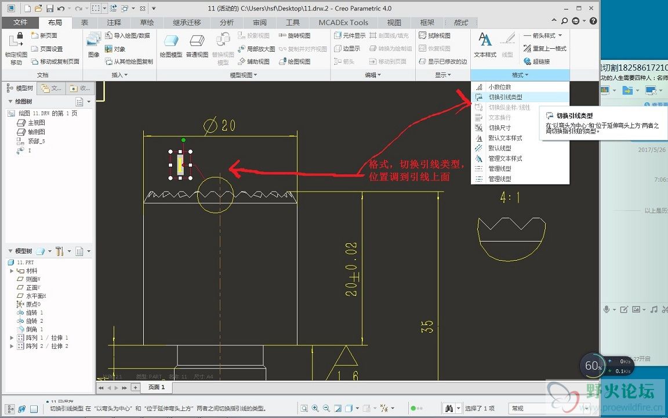Click the zoom in icon in bottom toolbar
The image size is (668, 418).
point(315,408)
